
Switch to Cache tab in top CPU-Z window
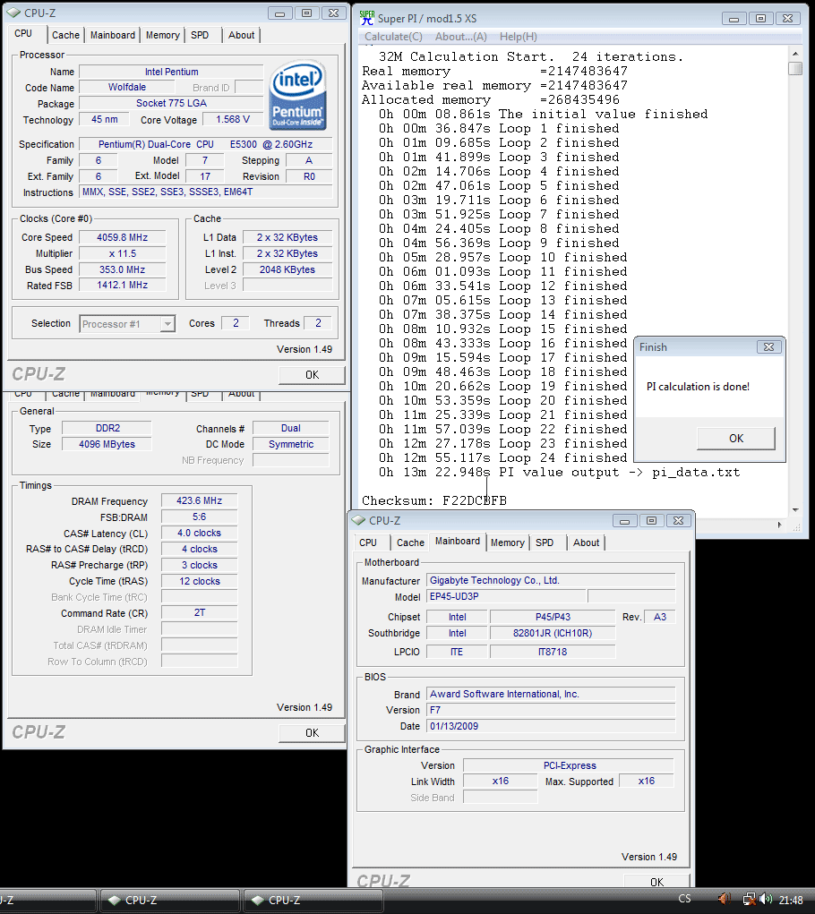65,35
